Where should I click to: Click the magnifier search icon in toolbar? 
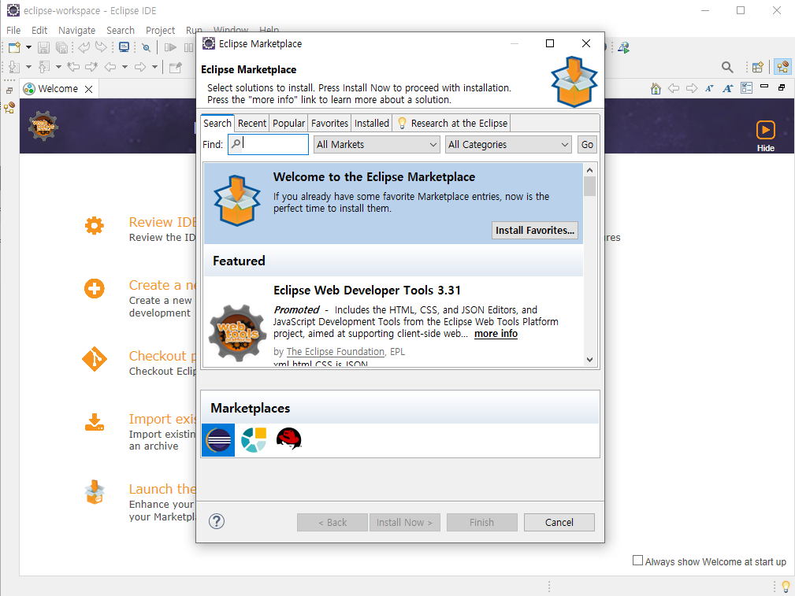coord(727,67)
